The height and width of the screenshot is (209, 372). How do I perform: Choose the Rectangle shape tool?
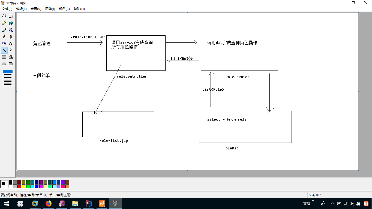4,57
